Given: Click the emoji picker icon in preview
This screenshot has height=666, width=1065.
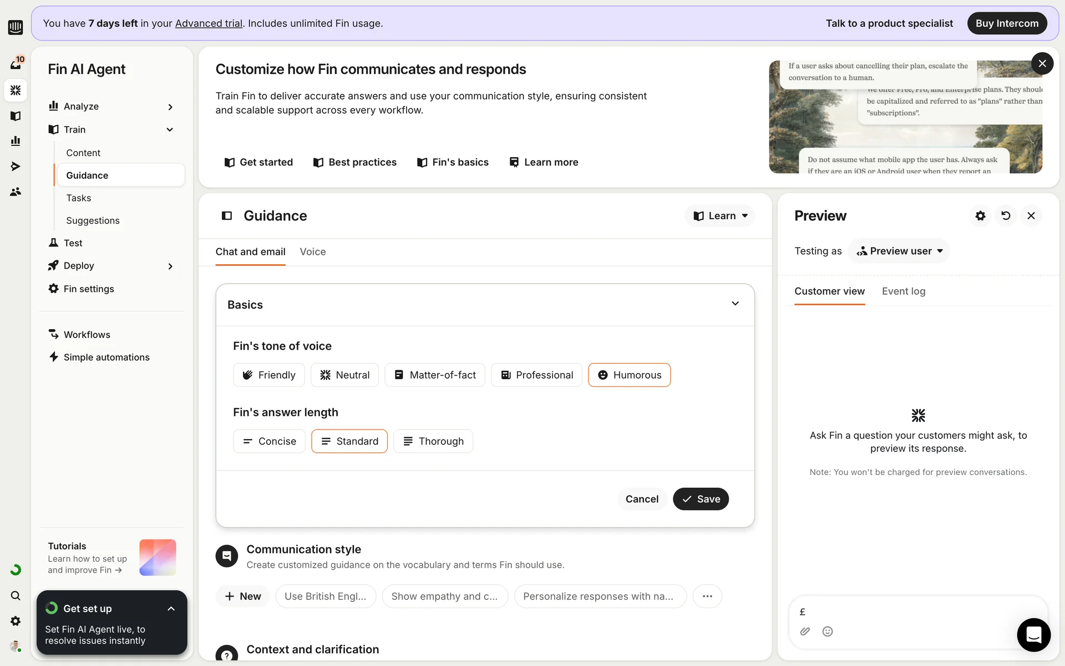Looking at the screenshot, I should click(827, 632).
